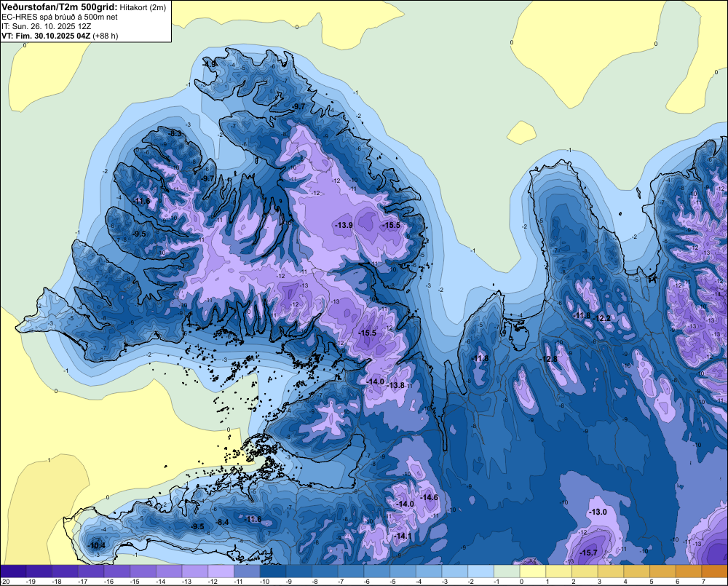
Task: Click pale green legend swatch between -1 and 0
Action: 507,571
